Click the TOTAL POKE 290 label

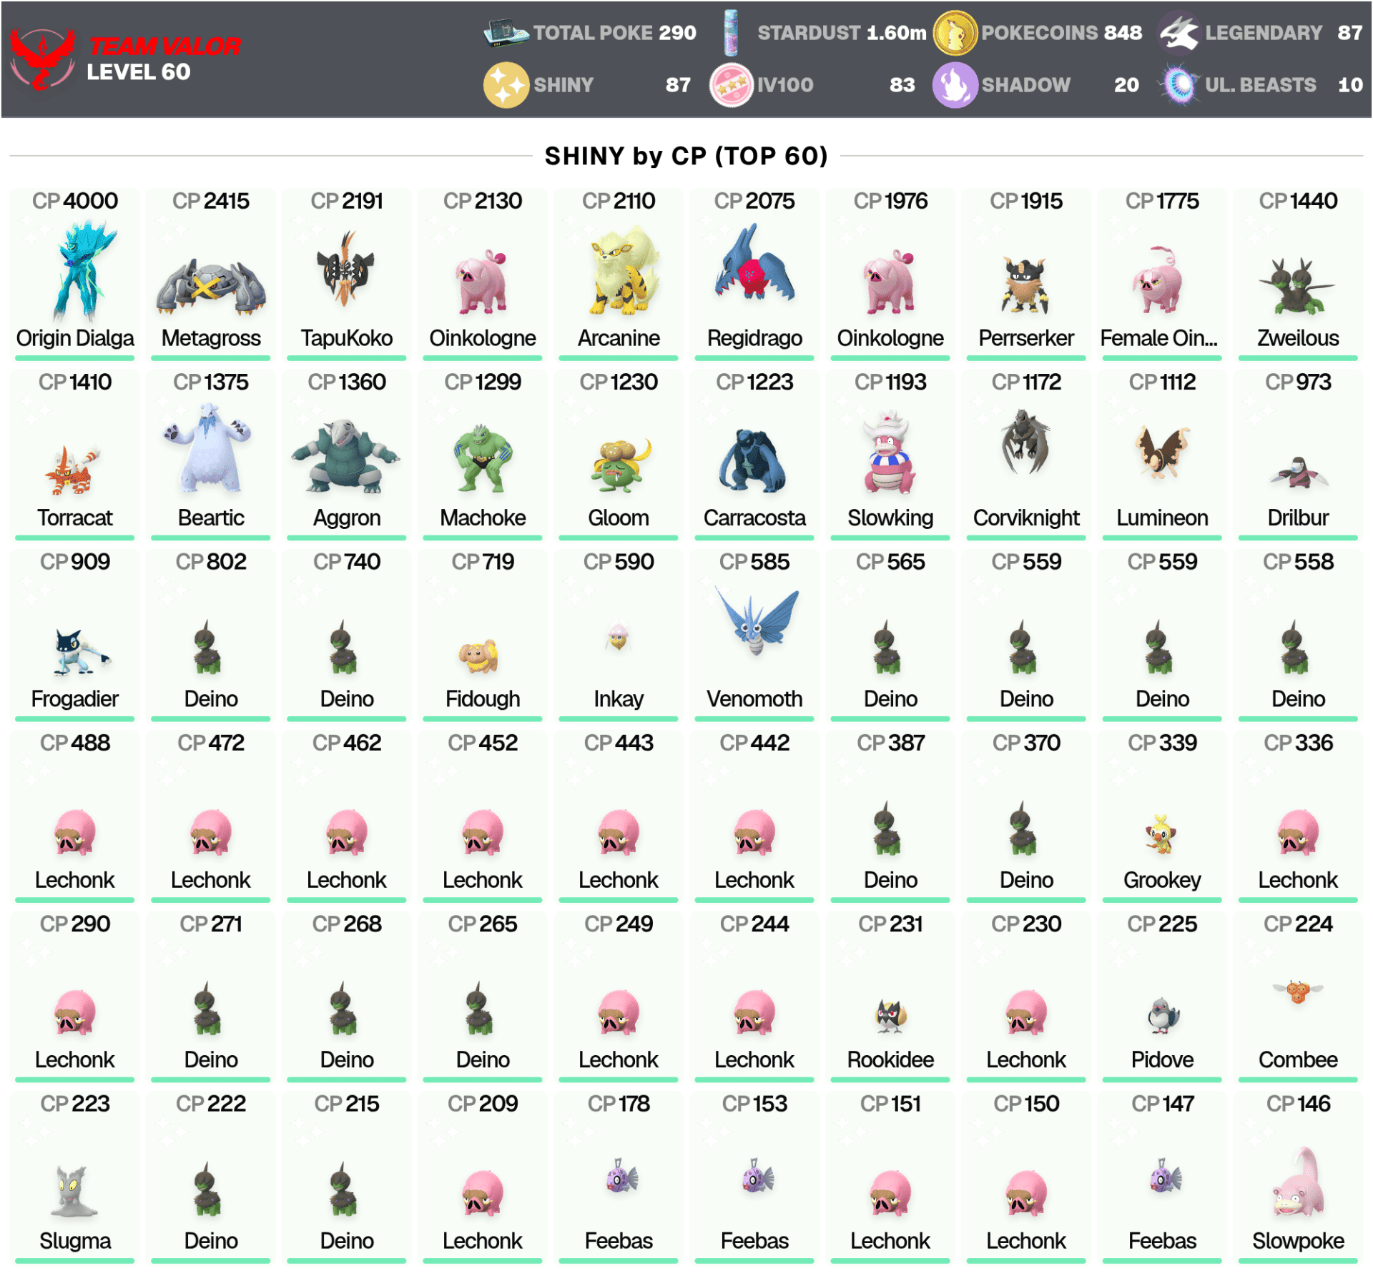(x=615, y=33)
